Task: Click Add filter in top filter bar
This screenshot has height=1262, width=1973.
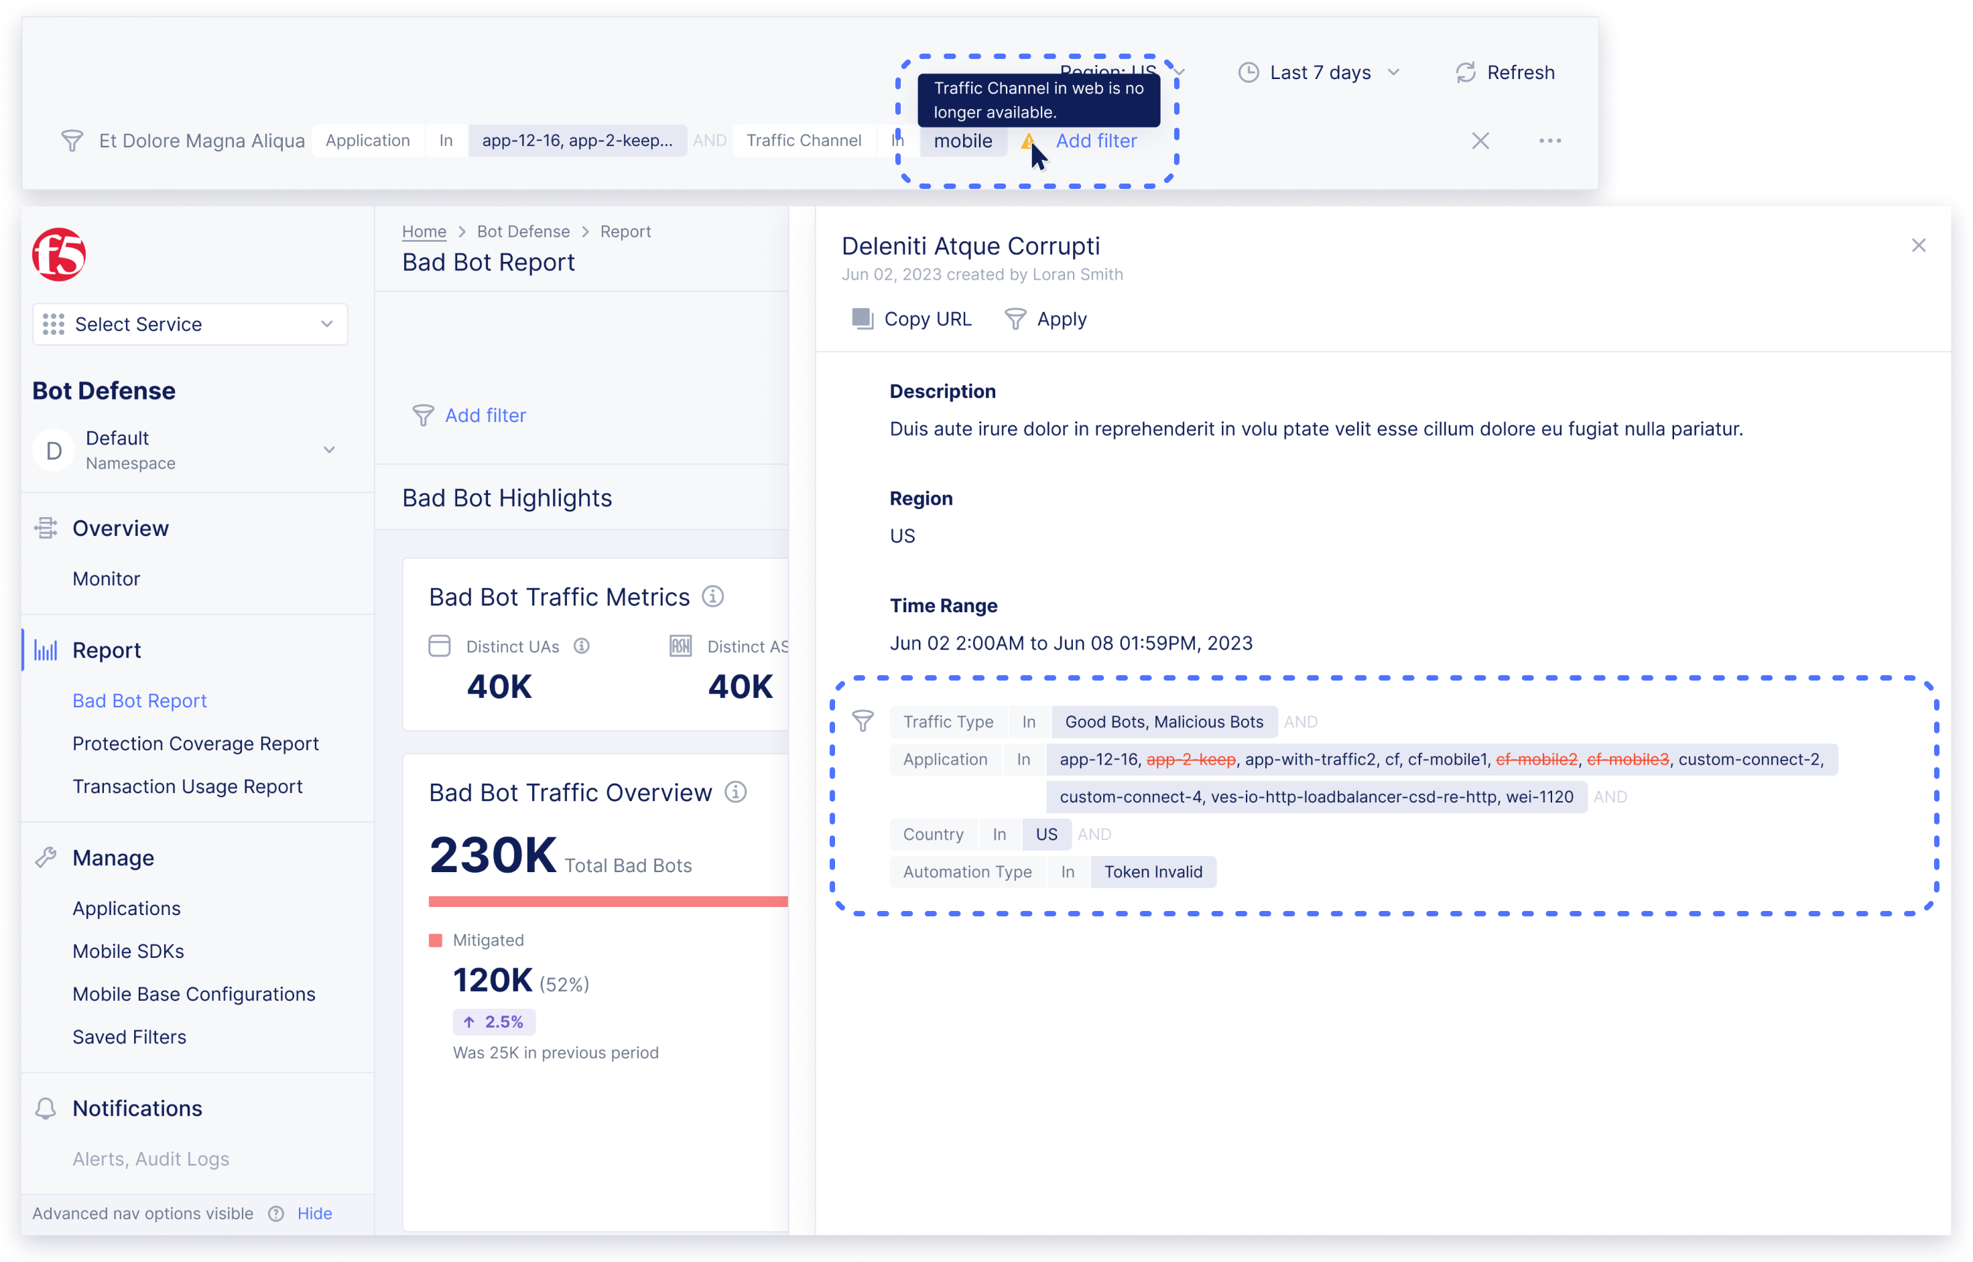Action: [1096, 141]
